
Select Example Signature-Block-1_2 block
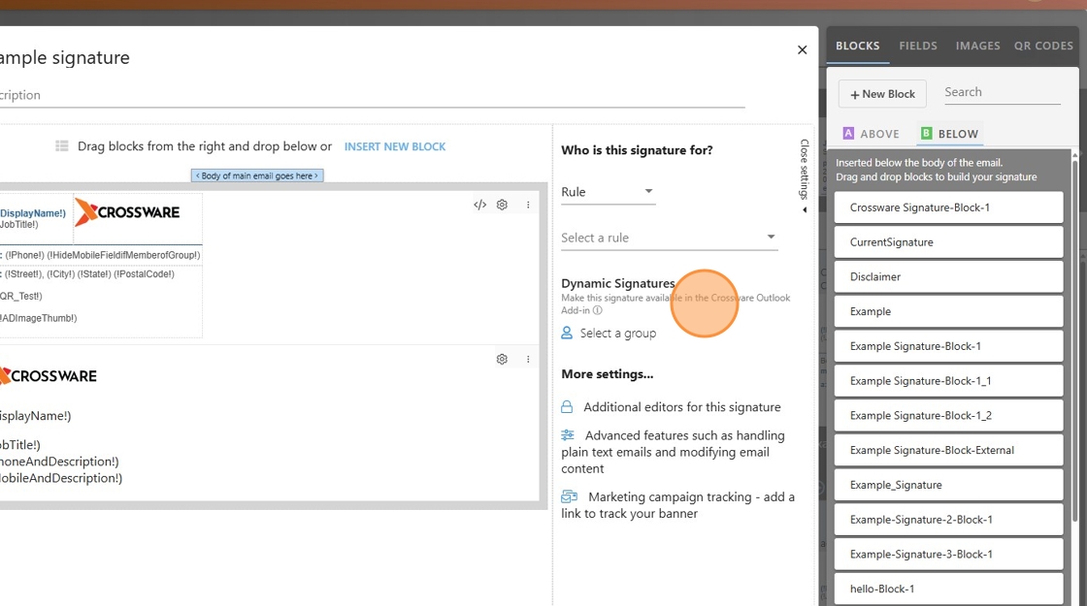[x=948, y=416]
